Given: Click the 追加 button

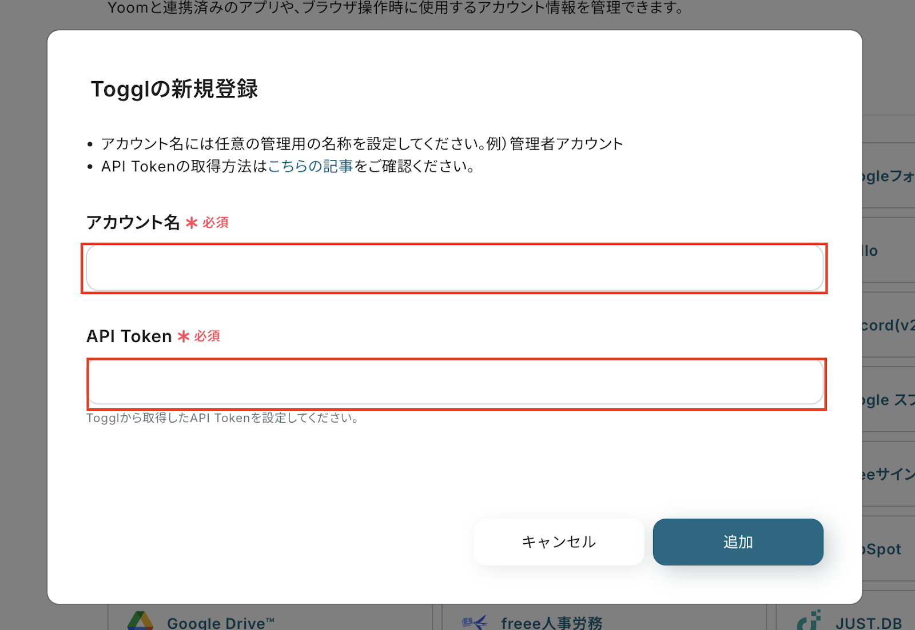Looking at the screenshot, I should (x=738, y=541).
